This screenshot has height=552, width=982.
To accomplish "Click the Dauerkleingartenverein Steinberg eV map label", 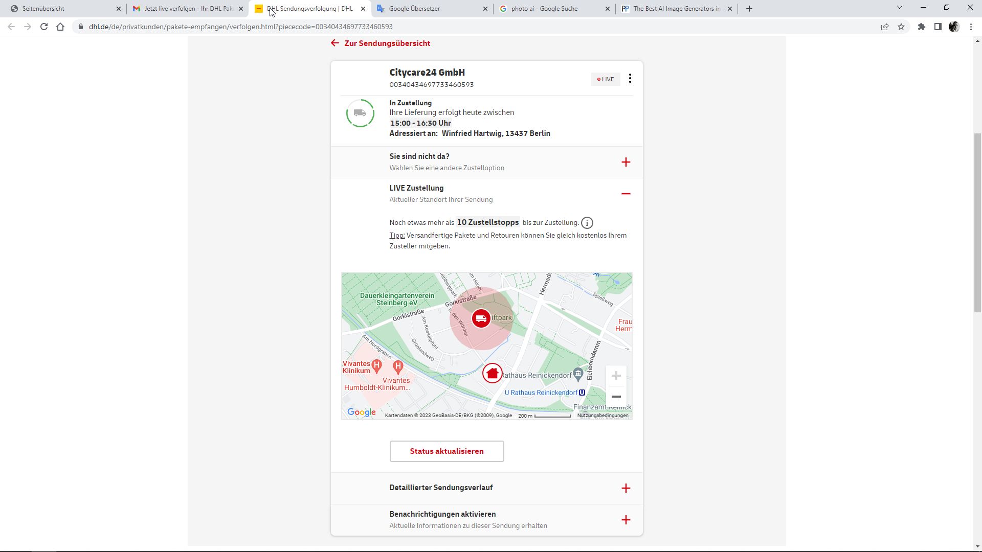I will pos(397,299).
